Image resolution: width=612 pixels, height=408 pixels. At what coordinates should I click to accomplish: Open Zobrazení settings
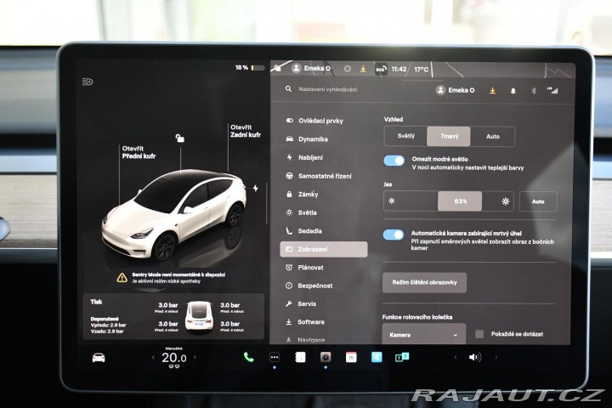click(x=324, y=249)
